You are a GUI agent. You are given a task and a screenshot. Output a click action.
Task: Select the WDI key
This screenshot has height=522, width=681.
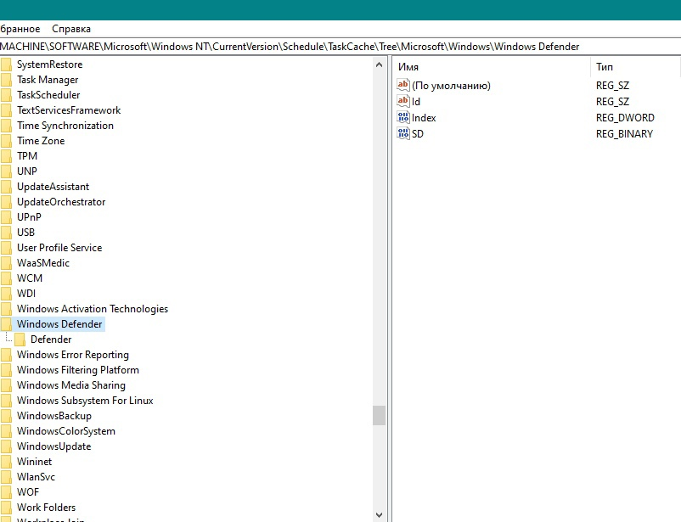point(26,294)
